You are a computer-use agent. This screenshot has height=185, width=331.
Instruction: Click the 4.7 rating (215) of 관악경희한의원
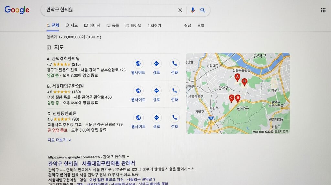coord(64,64)
